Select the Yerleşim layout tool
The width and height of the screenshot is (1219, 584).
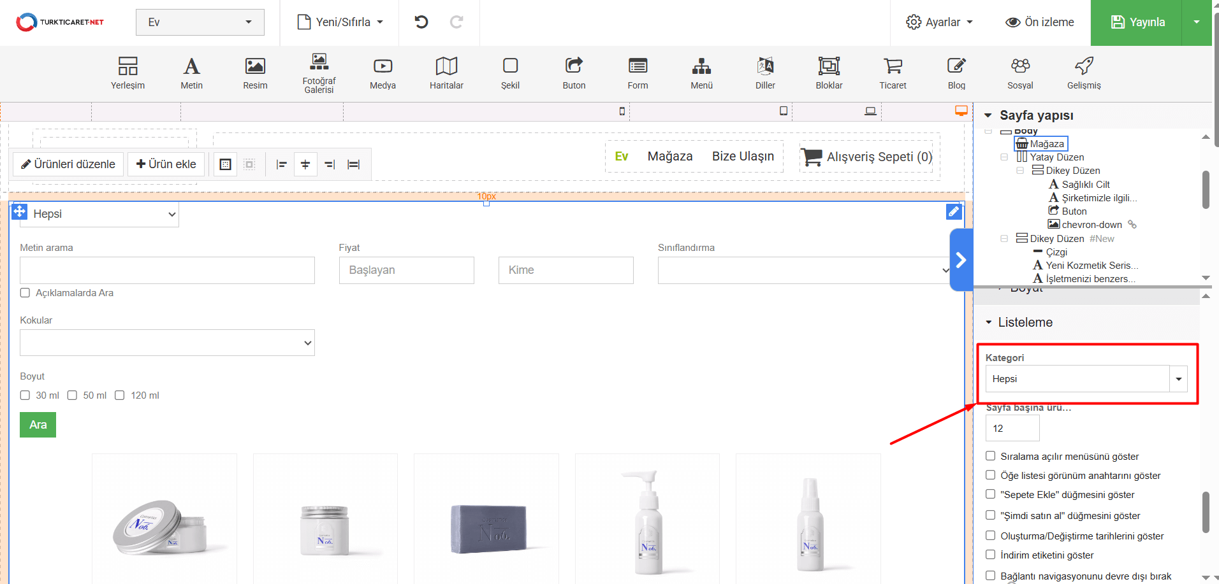tap(128, 73)
